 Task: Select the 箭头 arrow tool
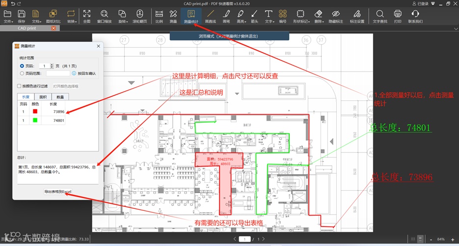(x=254, y=16)
